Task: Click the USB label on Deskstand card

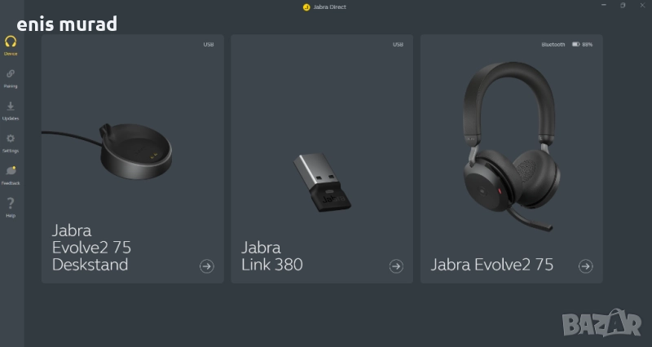Action: 209,45
